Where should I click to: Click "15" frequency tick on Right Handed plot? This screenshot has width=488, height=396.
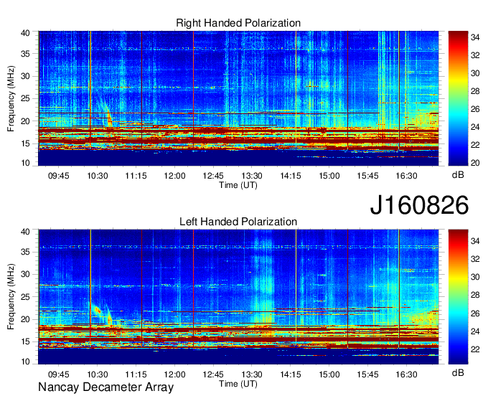(x=25, y=143)
